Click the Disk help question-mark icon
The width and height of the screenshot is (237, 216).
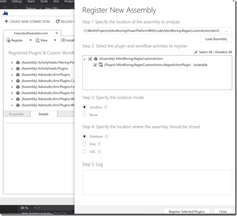click(99, 144)
